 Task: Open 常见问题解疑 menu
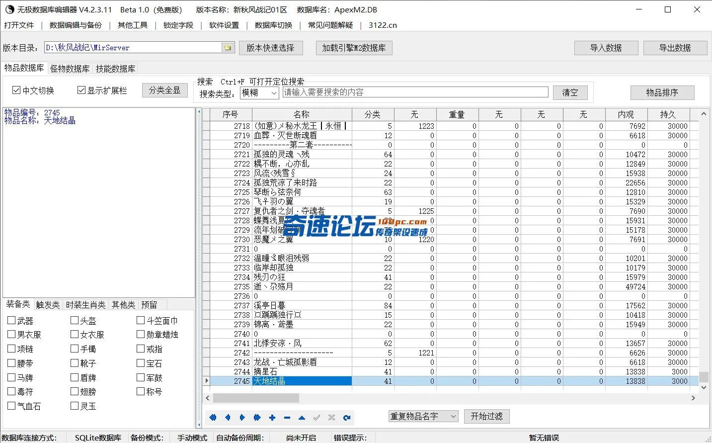point(331,25)
